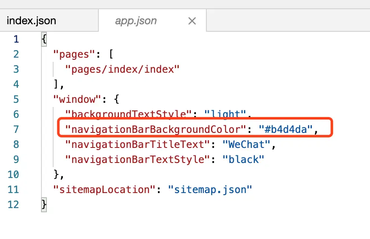Click the "pages/index/index" string value
Screen dimensions: 370x239
tap(122, 69)
